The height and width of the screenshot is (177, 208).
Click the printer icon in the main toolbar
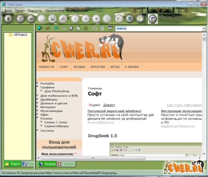63,19
